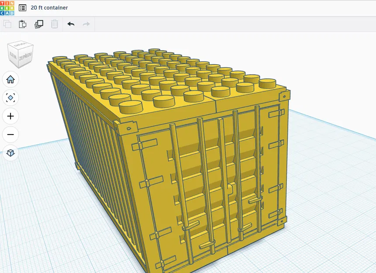
Task: Click the ZEPŘEDU face of the ViewCube
Action: coord(25,57)
